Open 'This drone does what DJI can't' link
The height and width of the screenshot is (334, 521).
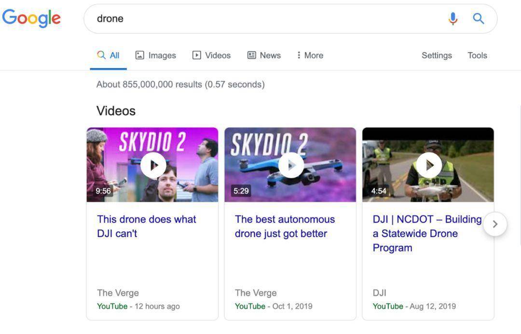pos(146,226)
